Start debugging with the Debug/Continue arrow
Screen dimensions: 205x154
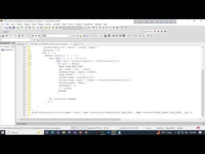(x=89, y=28)
